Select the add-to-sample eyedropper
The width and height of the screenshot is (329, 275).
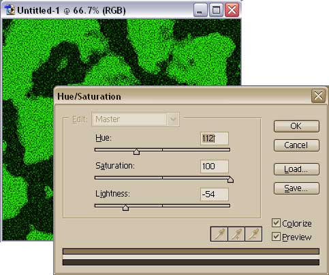click(236, 234)
